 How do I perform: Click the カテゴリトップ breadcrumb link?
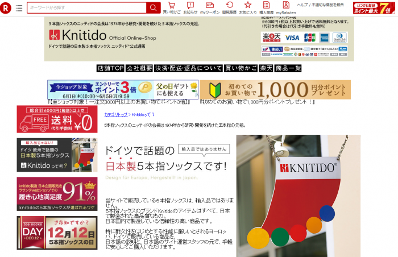[116, 115]
